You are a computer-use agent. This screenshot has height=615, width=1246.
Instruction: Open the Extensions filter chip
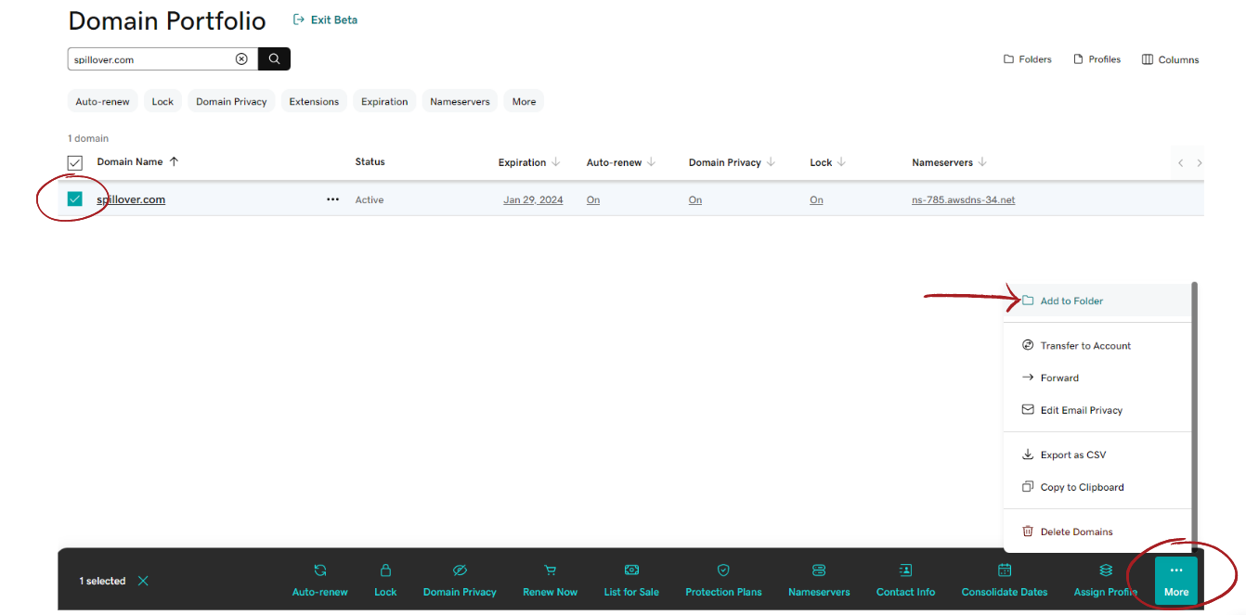(x=314, y=101)
